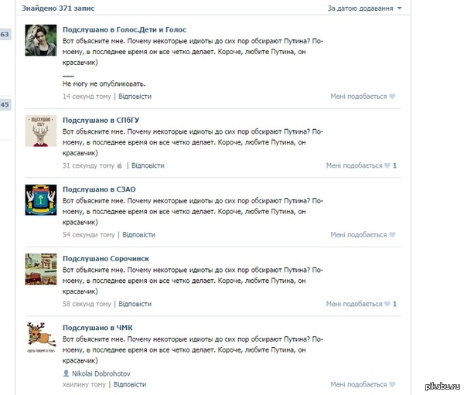The height and width of the screenshot is (395, 464).
Task: Open Nikolai Dobrohotov author profile
Action: (101, 373)
